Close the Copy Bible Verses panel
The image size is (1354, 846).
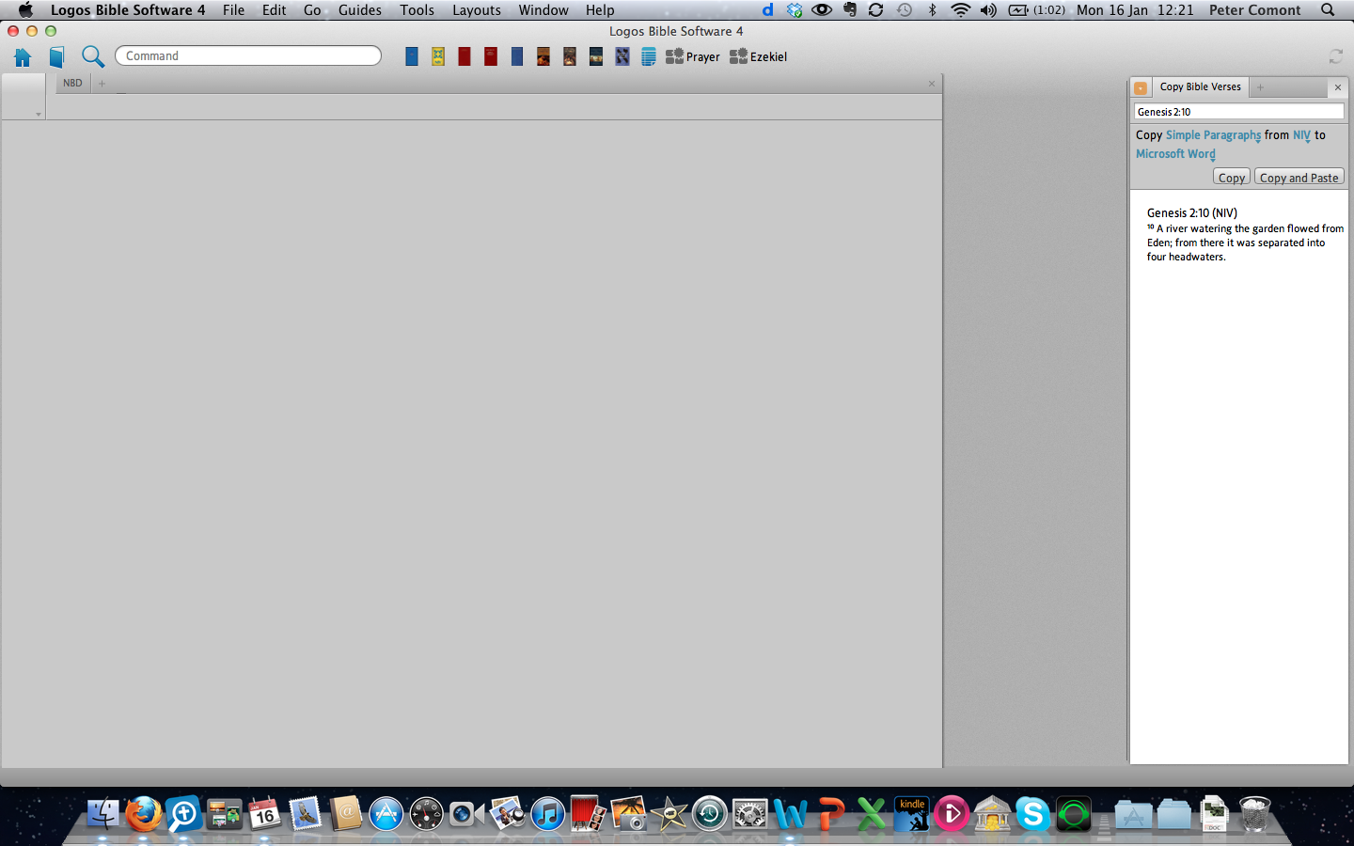point(1338,87)
